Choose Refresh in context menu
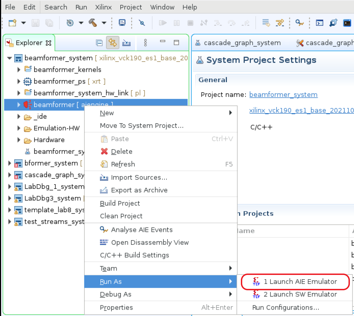Image resolution: width=354 pixels, height=316 pixels. point(161,164)
